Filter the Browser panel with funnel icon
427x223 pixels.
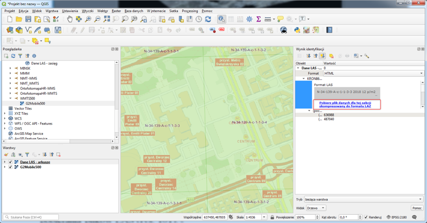20,56
